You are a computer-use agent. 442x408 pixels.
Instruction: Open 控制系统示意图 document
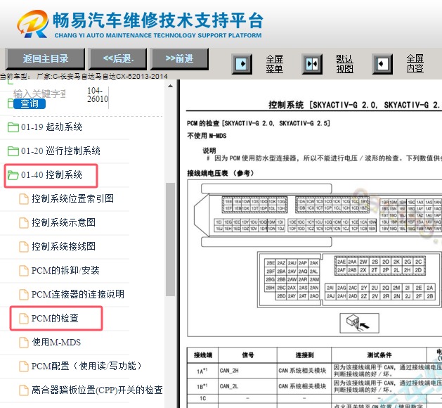click(x=63, y=222)
